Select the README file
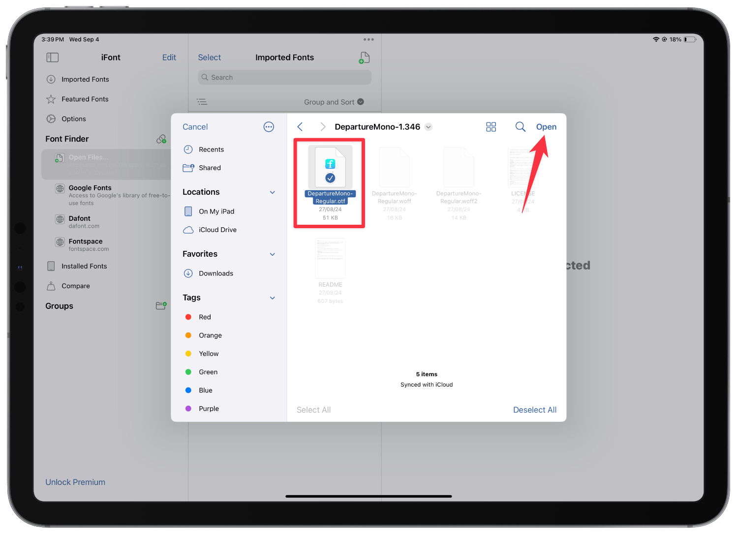The height and width of the screenshot is (535, 738). point(330,258)
